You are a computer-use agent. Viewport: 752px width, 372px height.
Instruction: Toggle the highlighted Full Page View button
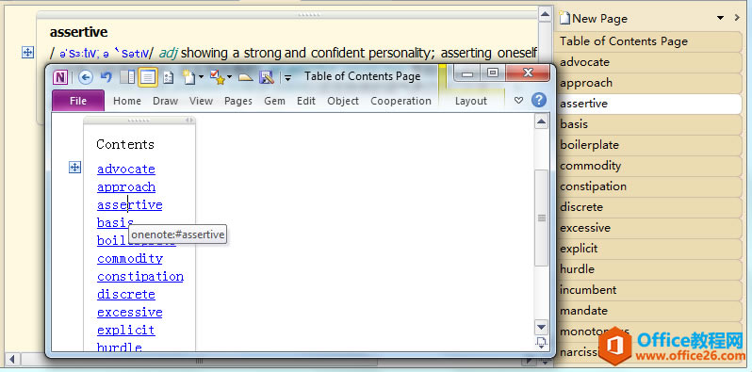[x=148, y=76]
